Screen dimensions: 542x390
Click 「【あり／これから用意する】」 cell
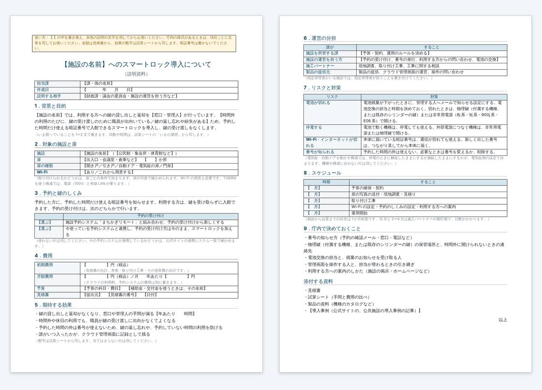108,172
